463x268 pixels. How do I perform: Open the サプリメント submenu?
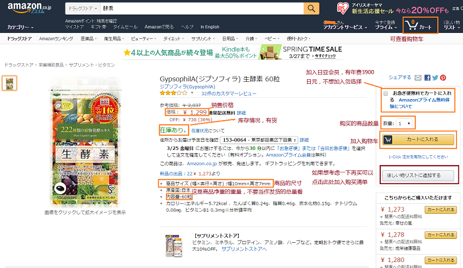203,39
